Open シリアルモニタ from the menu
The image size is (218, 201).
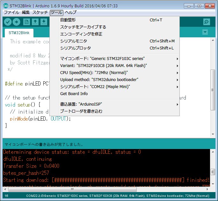point(115,41)
